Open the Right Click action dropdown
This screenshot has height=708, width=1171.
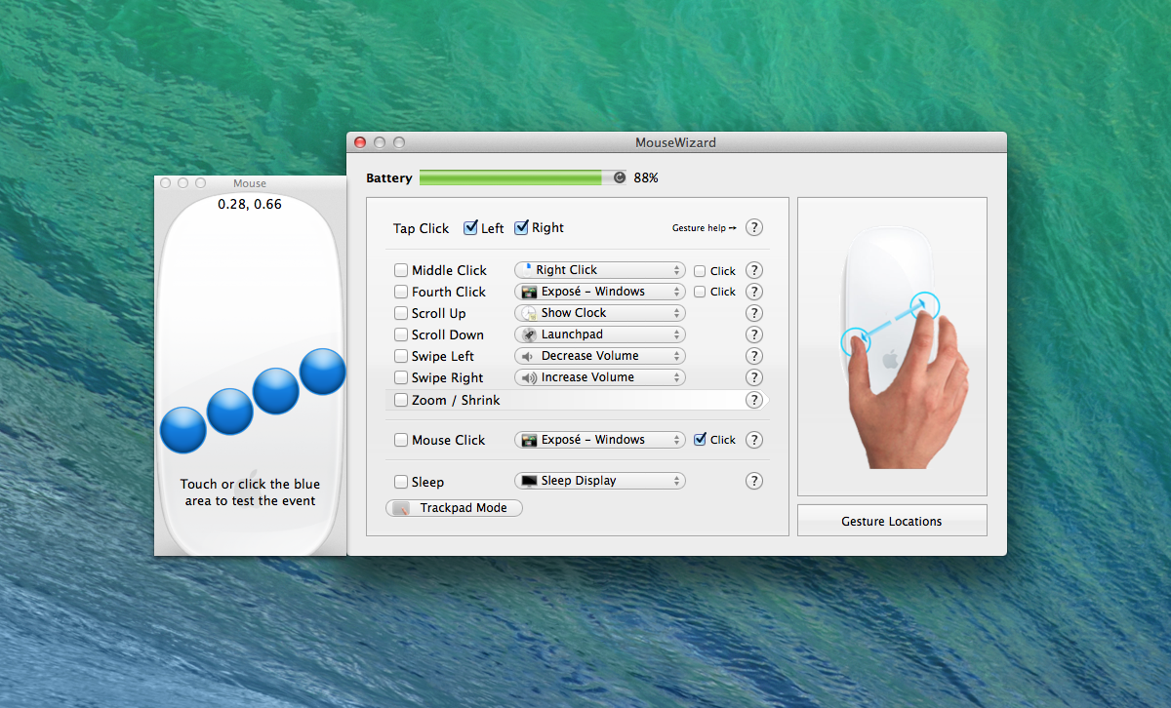click(599, 270)
